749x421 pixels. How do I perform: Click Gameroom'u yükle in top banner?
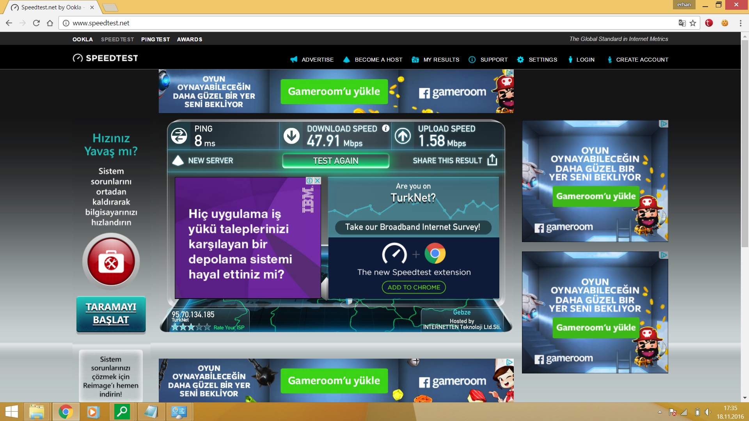[334, 92]
